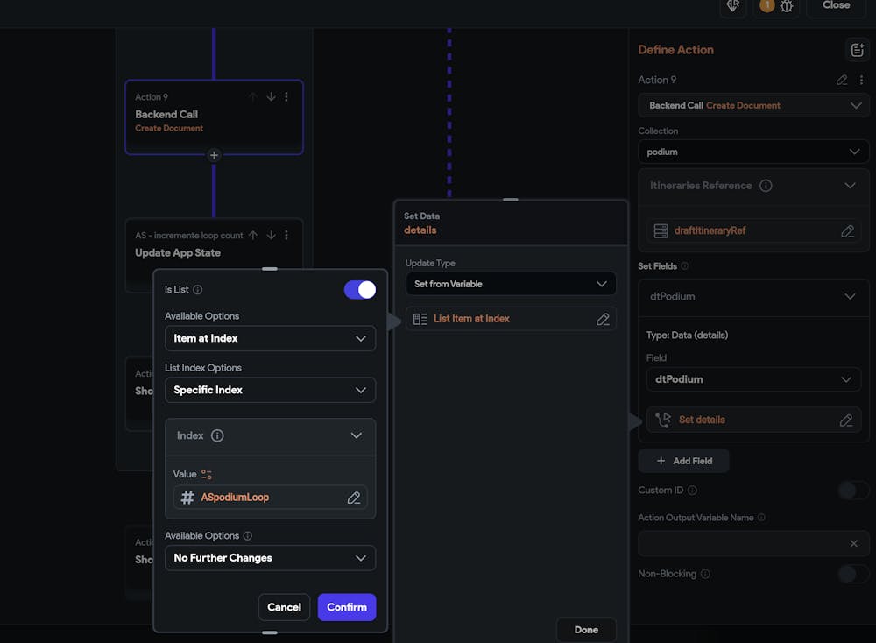The image size is (876, 643).
Task: Open the No Further Changes dropdown
Action: coord(270,558)
